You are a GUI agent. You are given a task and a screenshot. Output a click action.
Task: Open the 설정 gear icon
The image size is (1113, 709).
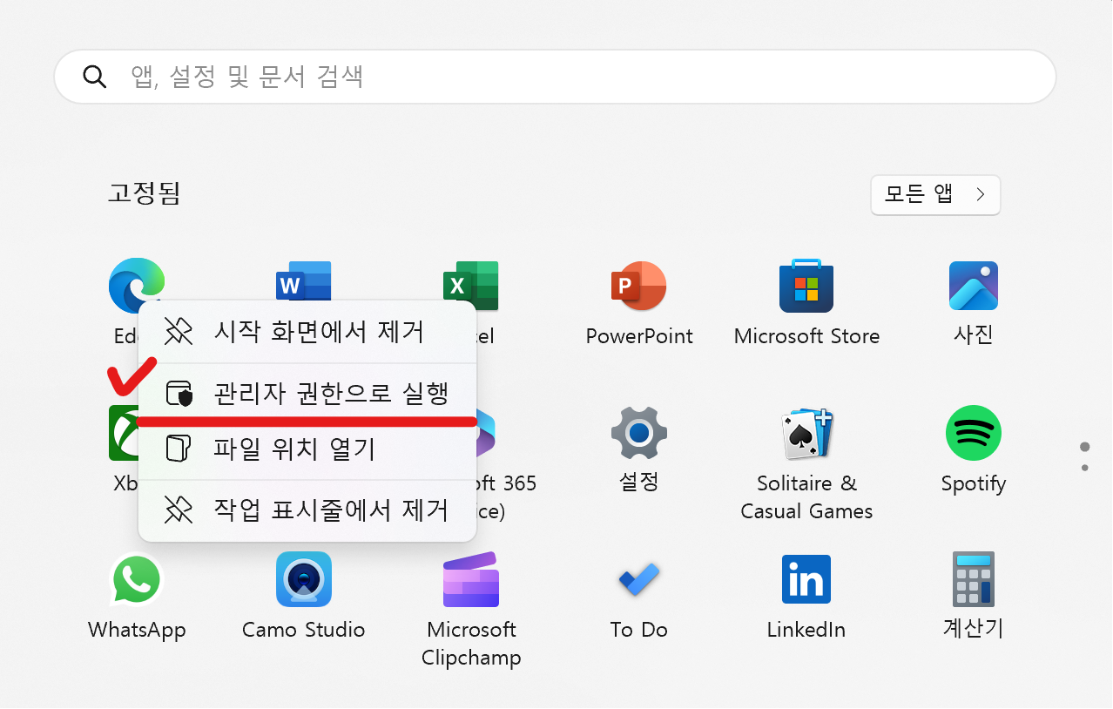(639, 433)
